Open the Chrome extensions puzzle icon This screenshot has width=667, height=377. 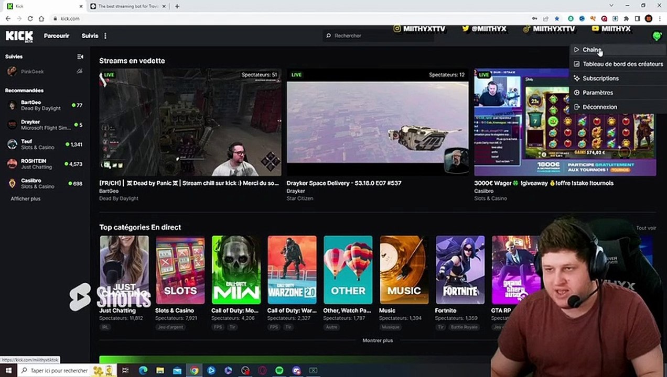pos(626,18)
